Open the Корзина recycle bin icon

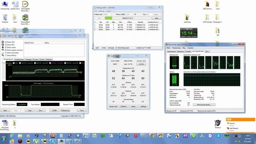click(x=5, y=18)
